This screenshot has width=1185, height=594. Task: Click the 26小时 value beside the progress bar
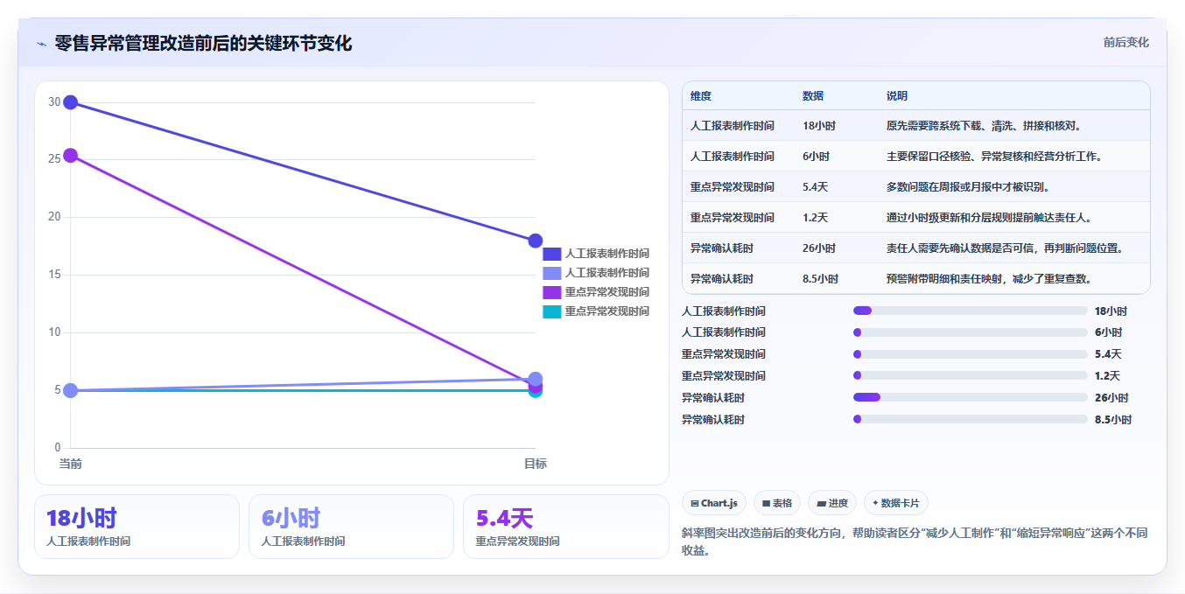click(x=1111, y=398)
